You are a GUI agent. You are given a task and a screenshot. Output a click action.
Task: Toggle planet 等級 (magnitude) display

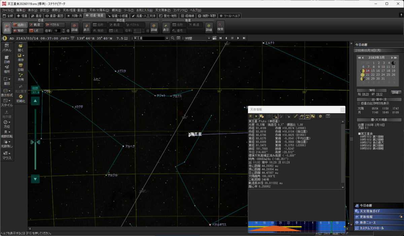(20, 31)
